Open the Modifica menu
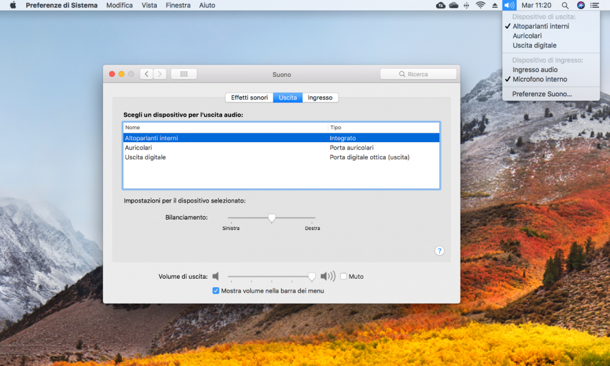This screenshot has height=366, width=610. (x=120, y=5)
